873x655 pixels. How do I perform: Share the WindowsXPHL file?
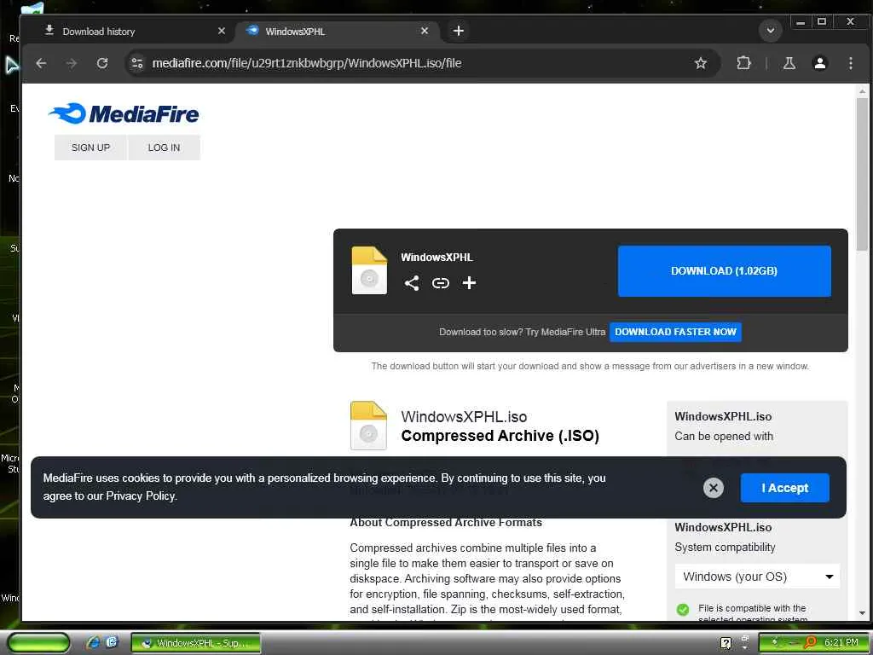412,283
